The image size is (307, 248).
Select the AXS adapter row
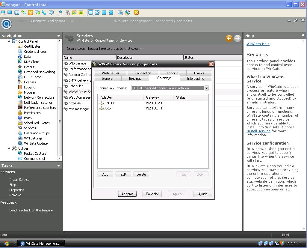(x=153, y=108)
